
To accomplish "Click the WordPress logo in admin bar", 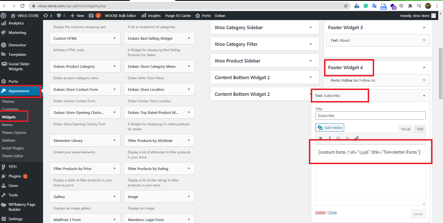I will [x=3, y=16].
